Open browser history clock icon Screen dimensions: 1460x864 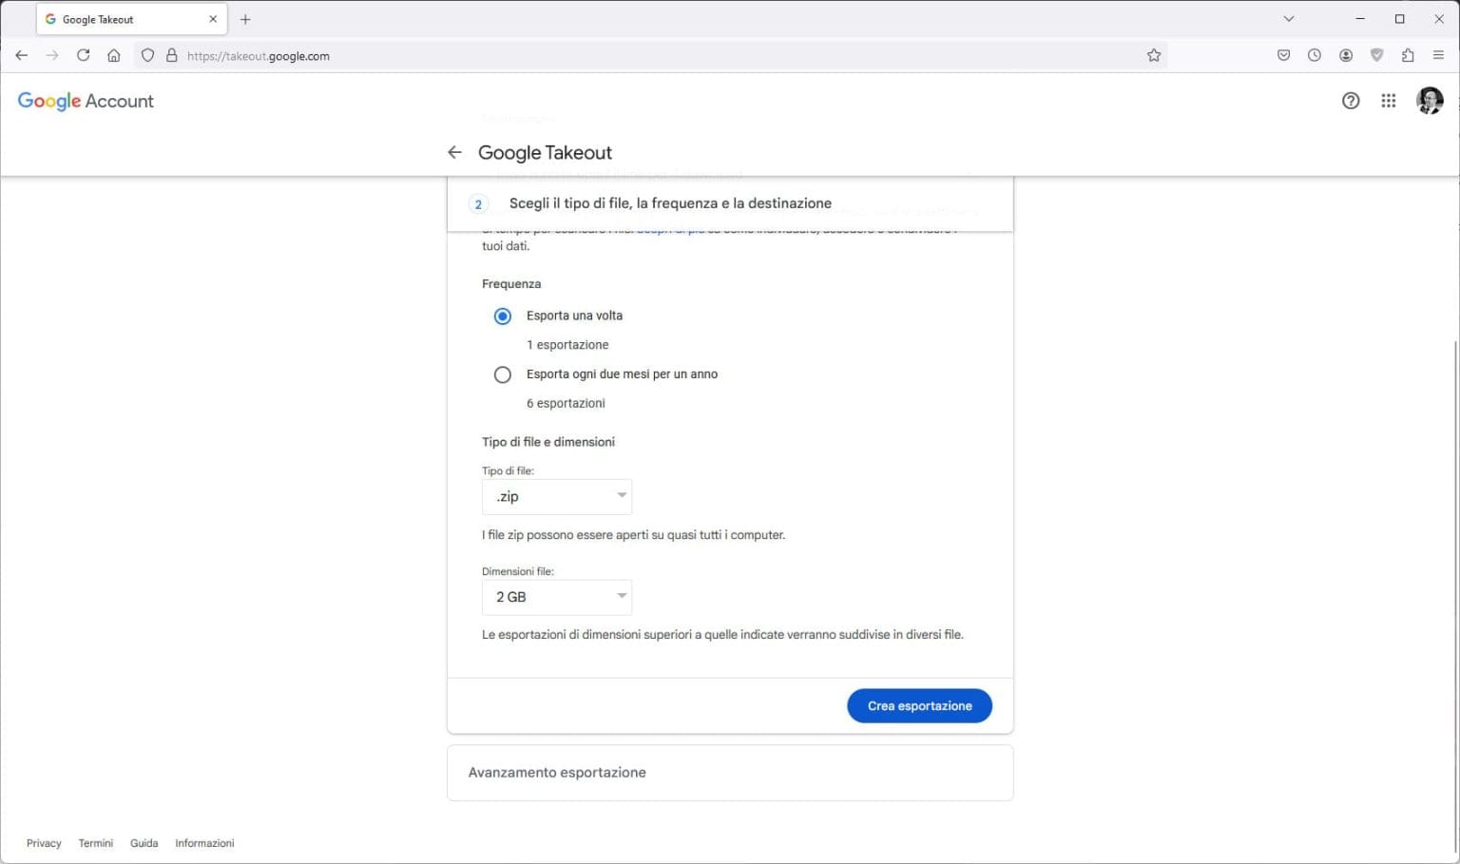[1315, 55]
